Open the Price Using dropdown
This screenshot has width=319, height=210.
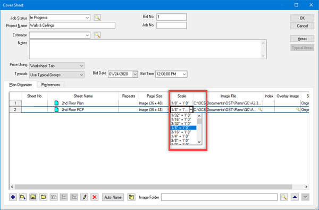[81, 66]
